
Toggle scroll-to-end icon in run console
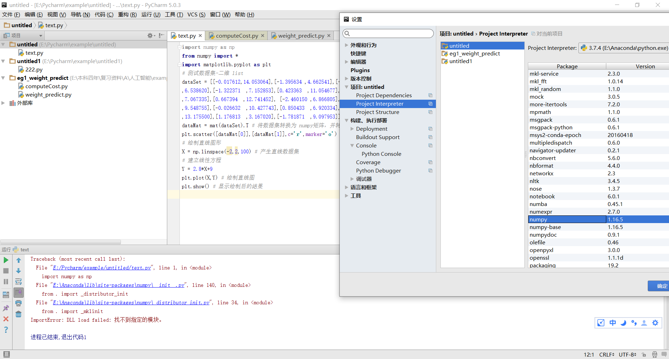pos(18,292)
